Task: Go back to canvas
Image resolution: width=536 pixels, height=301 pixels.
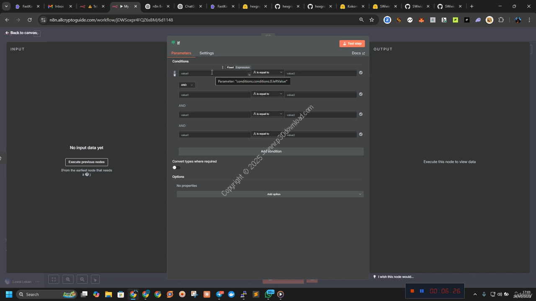Action: (x=22, y=33)
